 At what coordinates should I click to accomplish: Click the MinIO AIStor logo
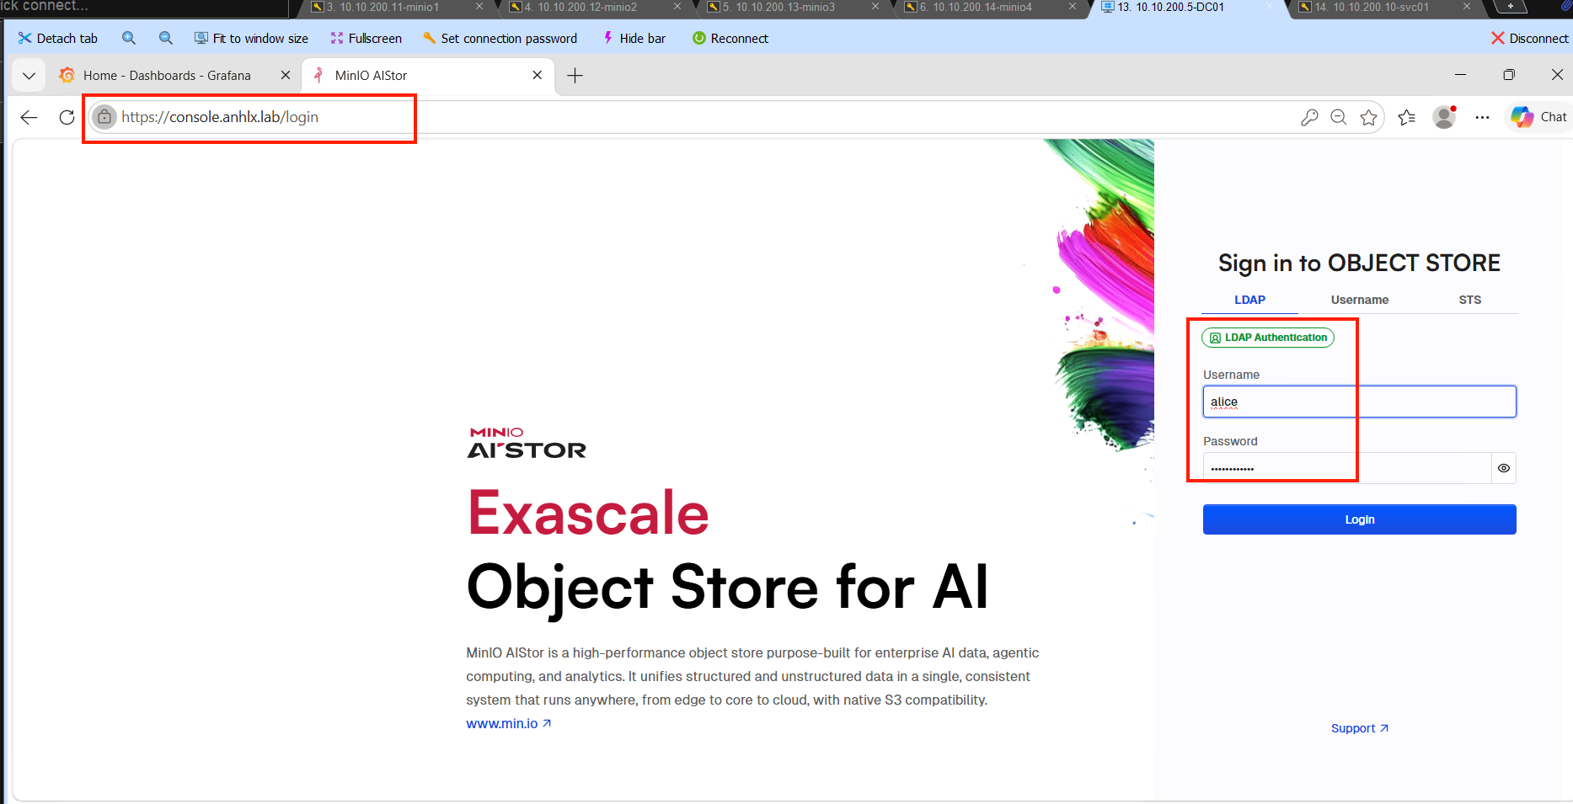527,443
